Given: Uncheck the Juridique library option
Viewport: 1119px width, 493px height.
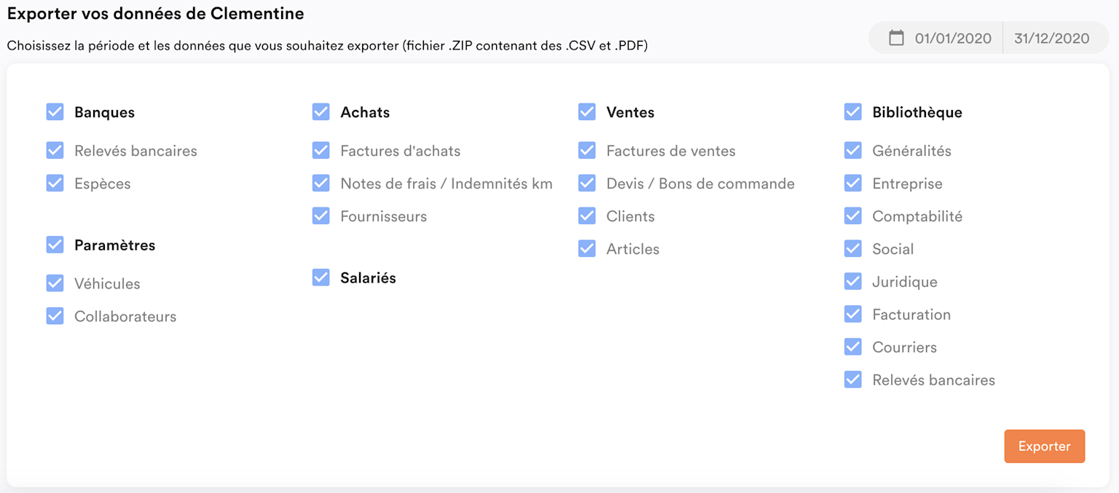Looking at the screenshot, I should (853, 281).
